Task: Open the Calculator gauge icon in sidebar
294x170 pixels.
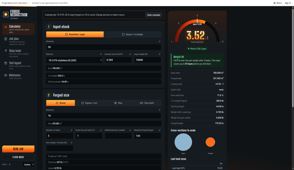Action: [x=6, y=27]
